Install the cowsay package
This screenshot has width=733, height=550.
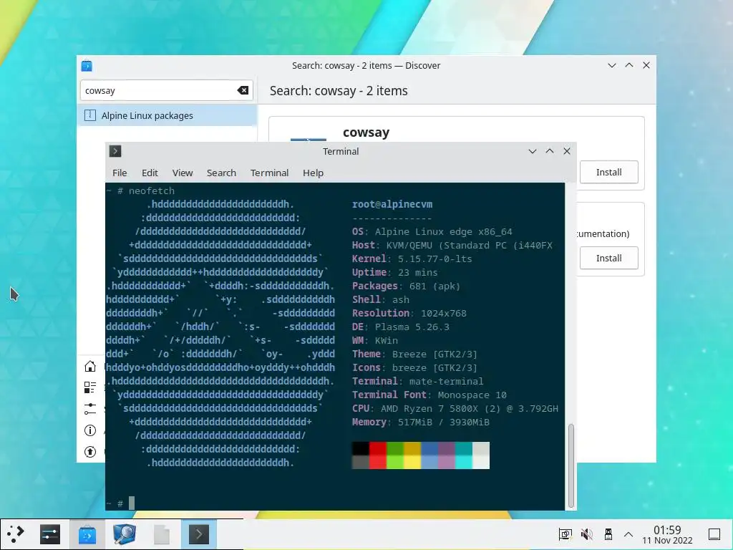[608, 172]
